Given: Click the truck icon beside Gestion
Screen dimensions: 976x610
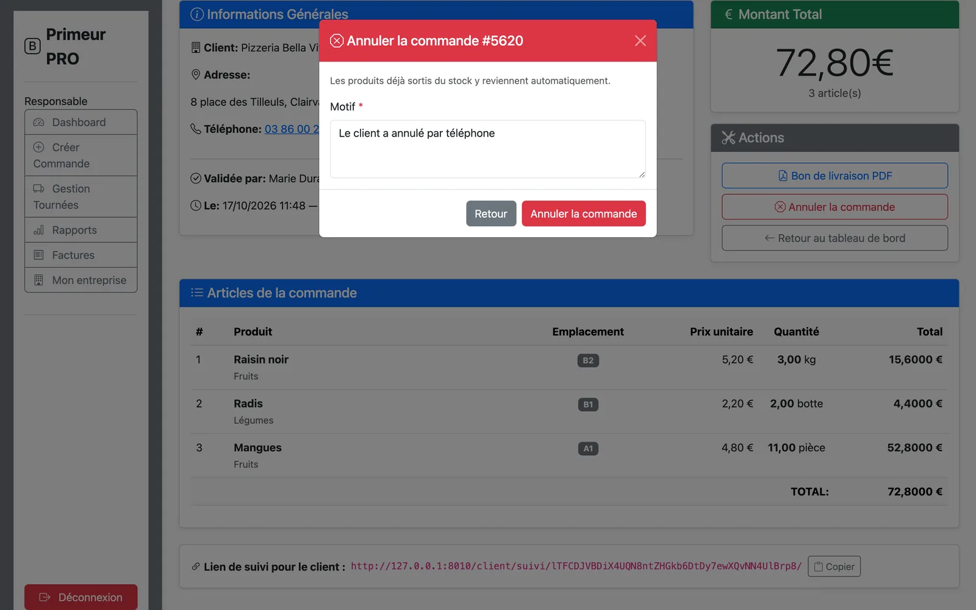Looking at the screenshot, I should [x=39, y=188].
